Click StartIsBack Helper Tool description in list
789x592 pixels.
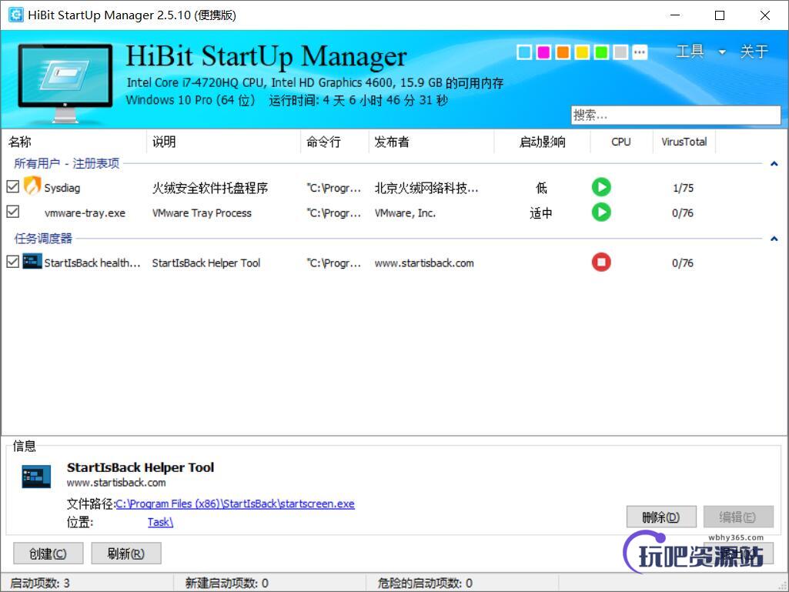tap(206, 263)
